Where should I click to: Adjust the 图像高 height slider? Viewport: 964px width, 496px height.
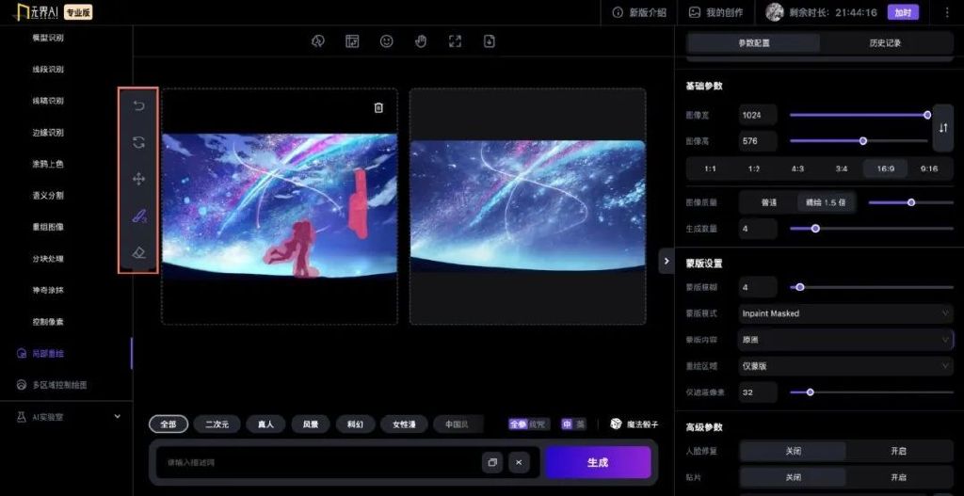(859, 141)
